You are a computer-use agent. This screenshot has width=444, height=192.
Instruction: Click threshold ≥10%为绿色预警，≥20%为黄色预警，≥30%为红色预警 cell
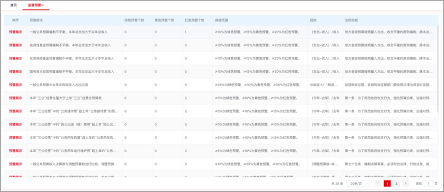tap(258, 164)
